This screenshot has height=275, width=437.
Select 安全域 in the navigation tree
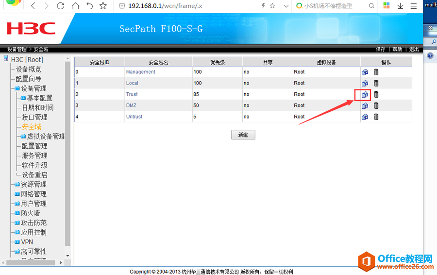(32, 127)
